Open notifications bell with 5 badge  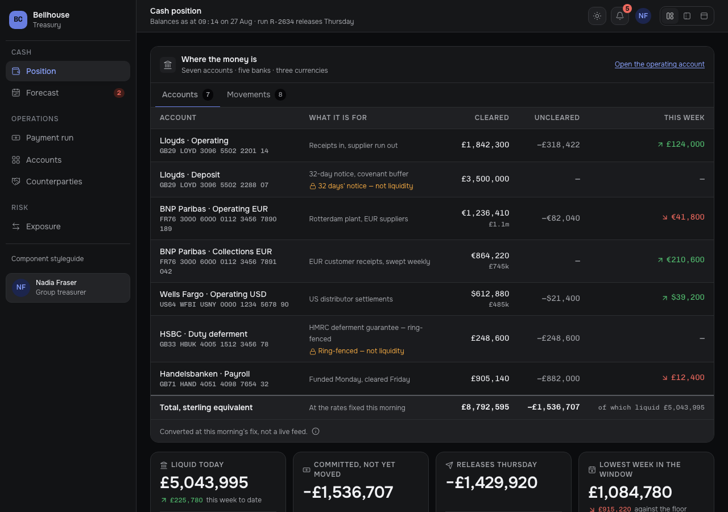(620, 16)
